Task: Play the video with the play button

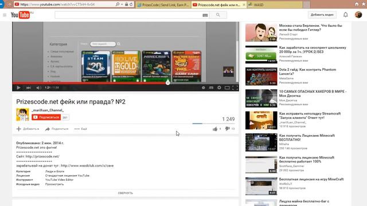Action: pyautogui.click(x=18, y=88)
